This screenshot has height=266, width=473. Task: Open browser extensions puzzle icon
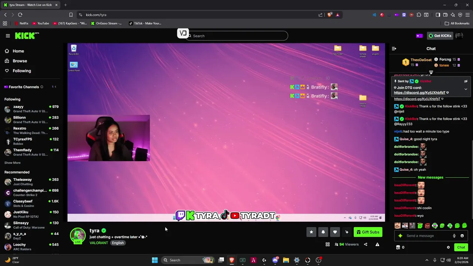pyautogui.click(x=419, y=15)
